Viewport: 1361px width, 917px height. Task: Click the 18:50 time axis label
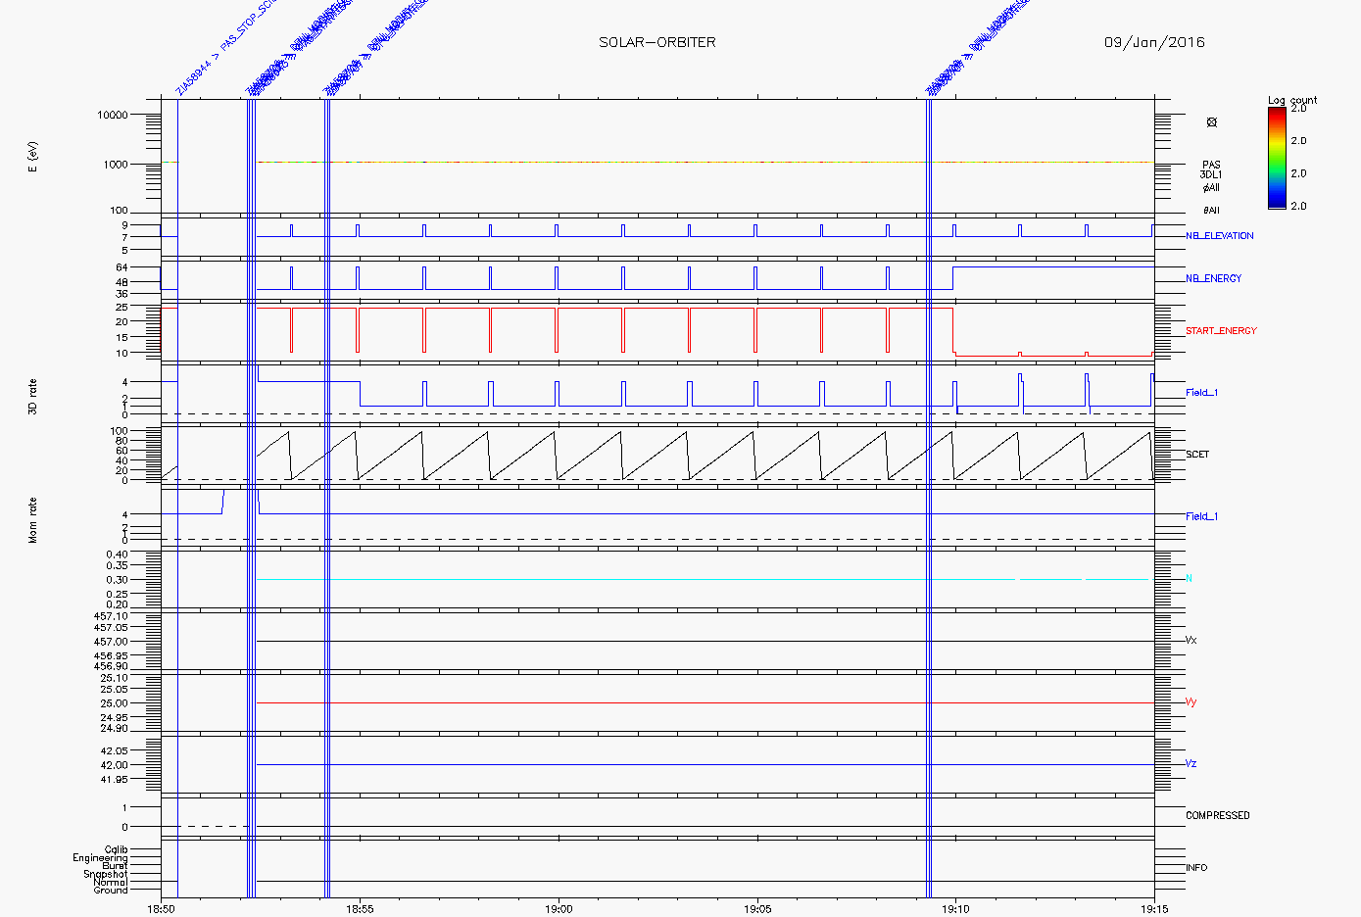162,909
